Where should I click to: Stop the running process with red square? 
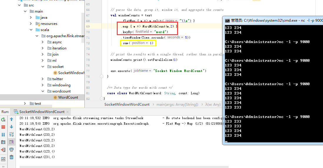pyautogui.click(x=3, y=127)
